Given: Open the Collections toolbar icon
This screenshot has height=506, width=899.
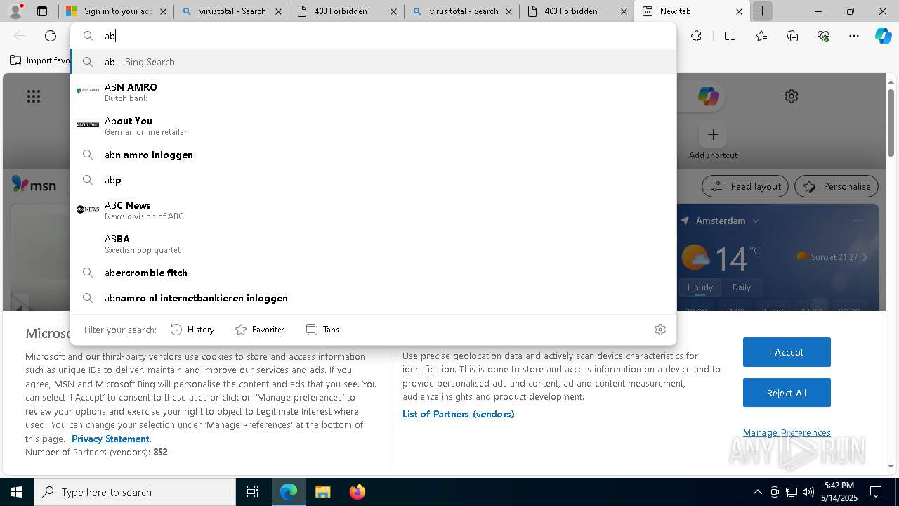Looking at the screenshot, I should [x=792, y=36].
